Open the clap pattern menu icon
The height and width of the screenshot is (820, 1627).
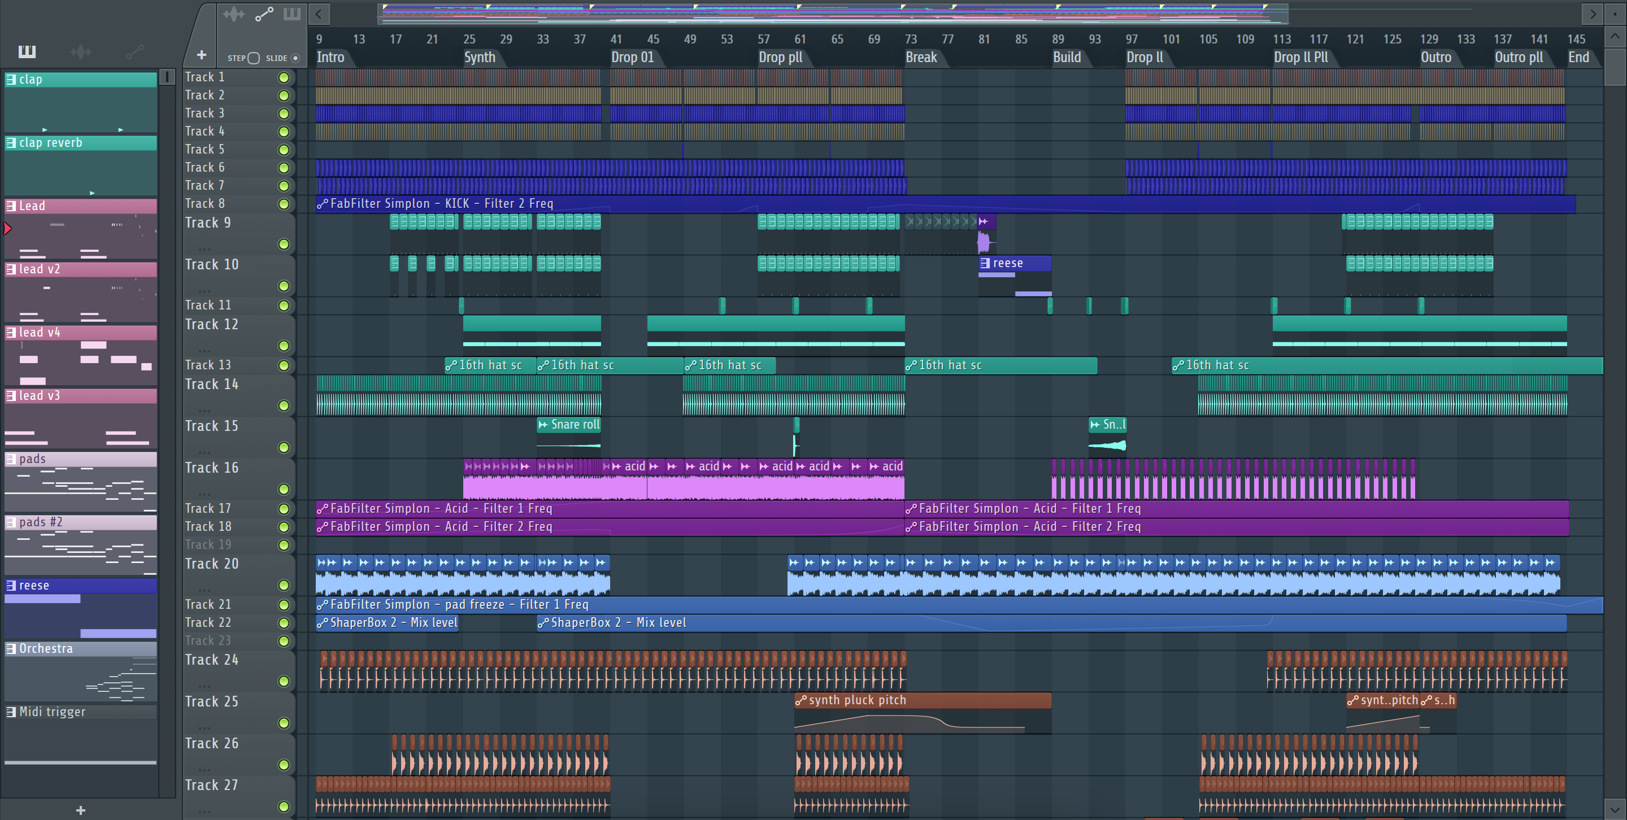11,79
